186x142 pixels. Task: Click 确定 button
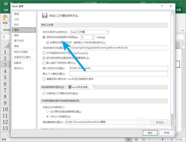[x=150, y=133]
